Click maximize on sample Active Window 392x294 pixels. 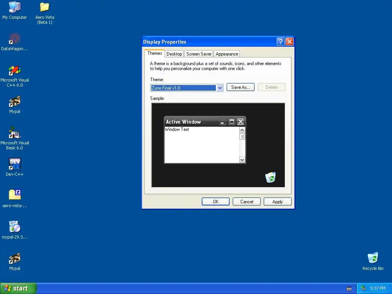coord(232,122)
